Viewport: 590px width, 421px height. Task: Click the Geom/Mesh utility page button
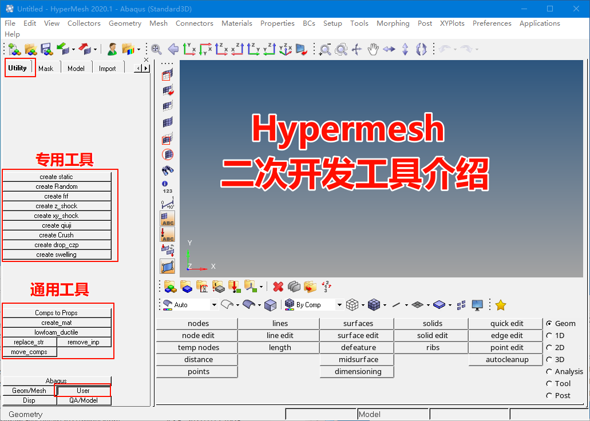[x=29, y=391]
